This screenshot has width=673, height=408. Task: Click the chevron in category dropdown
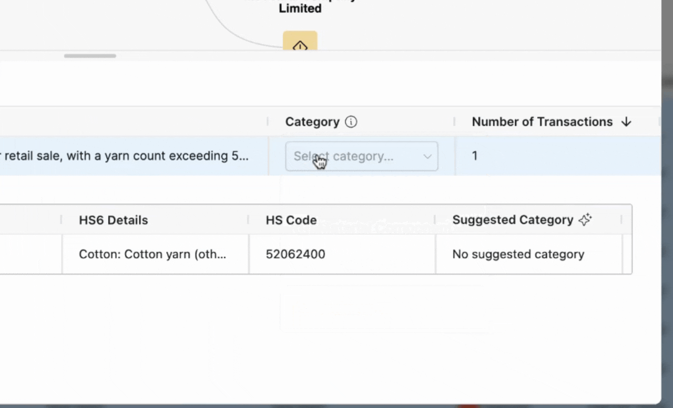click(x=427, y=156)
